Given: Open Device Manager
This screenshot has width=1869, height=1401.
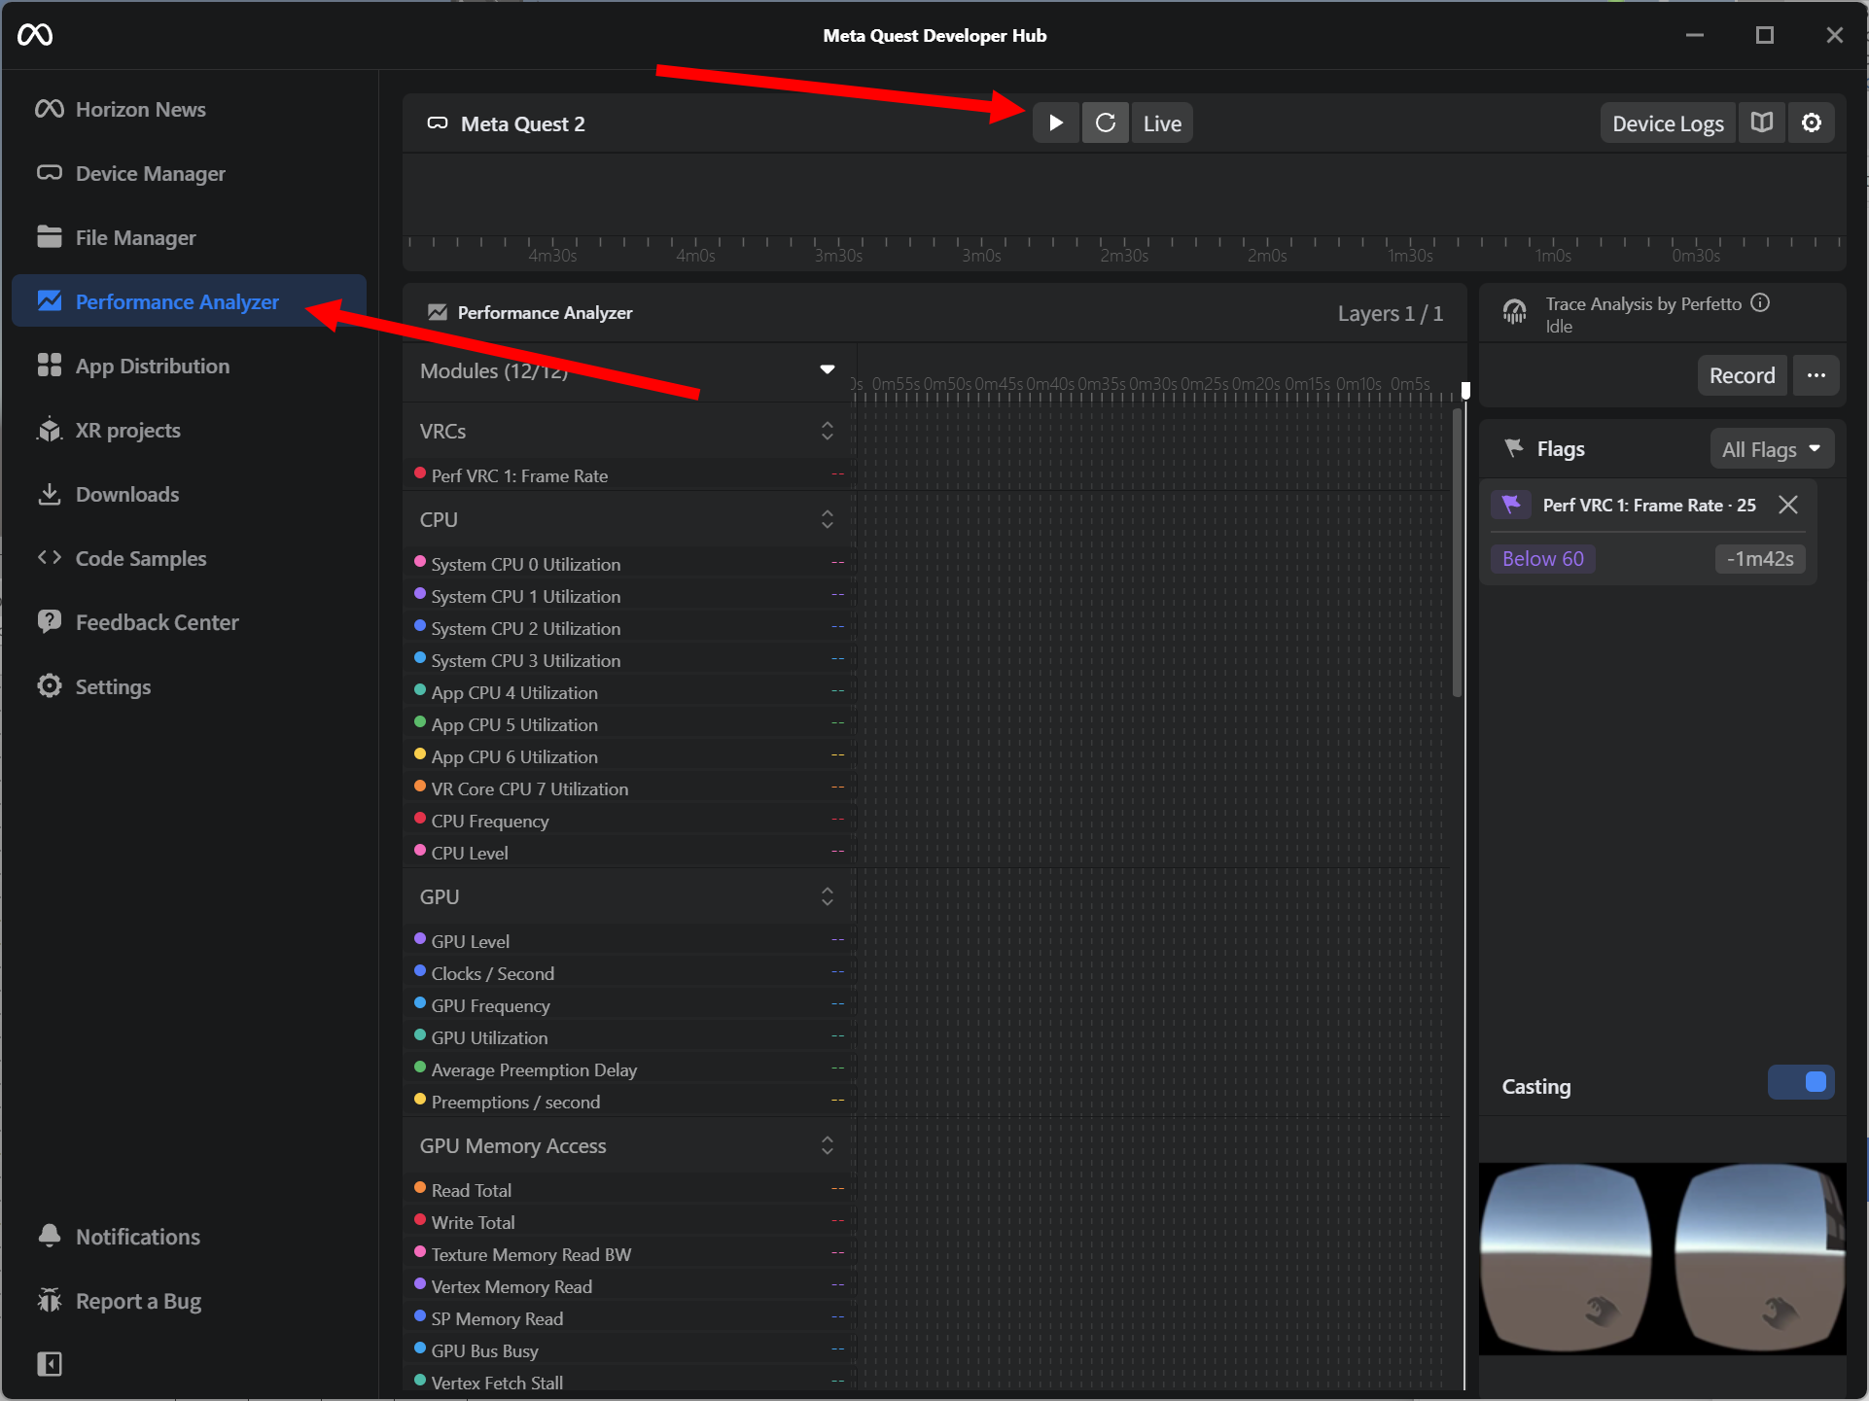Looking at the screenshot, I should 191,173.
